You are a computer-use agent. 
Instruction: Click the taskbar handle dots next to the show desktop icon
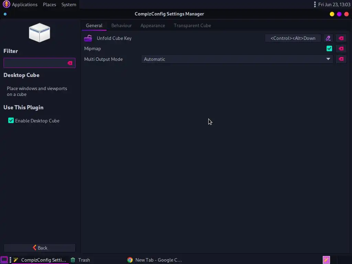10,260
